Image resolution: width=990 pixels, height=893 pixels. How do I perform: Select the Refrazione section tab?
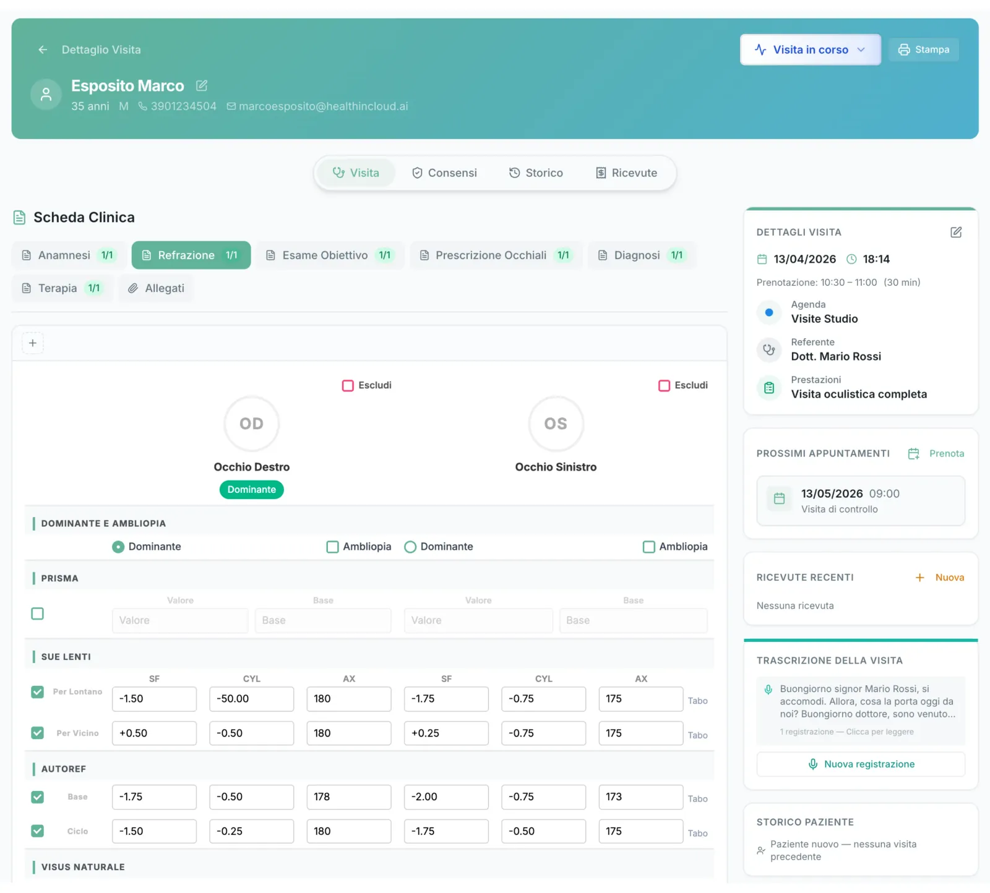pyautogui.click(x=191, y=255)
